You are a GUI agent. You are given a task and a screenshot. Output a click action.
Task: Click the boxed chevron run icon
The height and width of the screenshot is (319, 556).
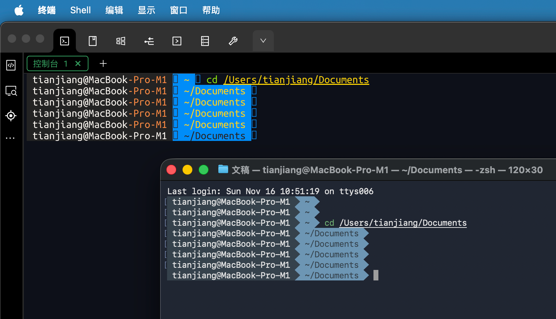177,41
